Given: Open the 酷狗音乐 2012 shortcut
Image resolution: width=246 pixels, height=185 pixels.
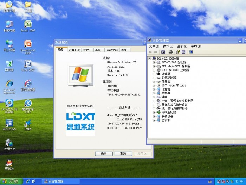Looking at the screenshot, I should tap(28, 106).
